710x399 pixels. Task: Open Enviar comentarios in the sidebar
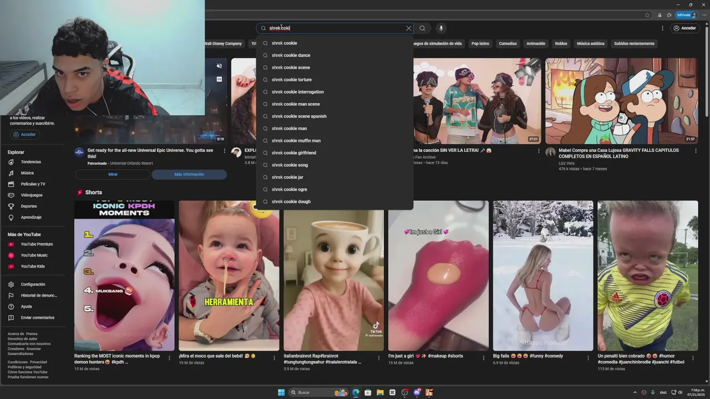[37, 318]
